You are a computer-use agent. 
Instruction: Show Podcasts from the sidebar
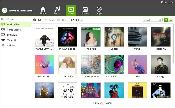[11, 45]
